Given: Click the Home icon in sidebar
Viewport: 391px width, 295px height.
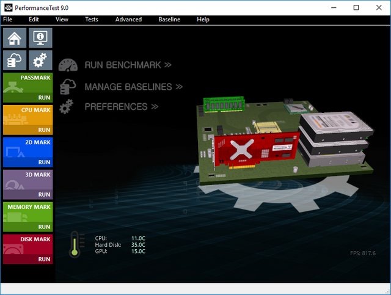Looking at the screenshot, I should point(15,37).
